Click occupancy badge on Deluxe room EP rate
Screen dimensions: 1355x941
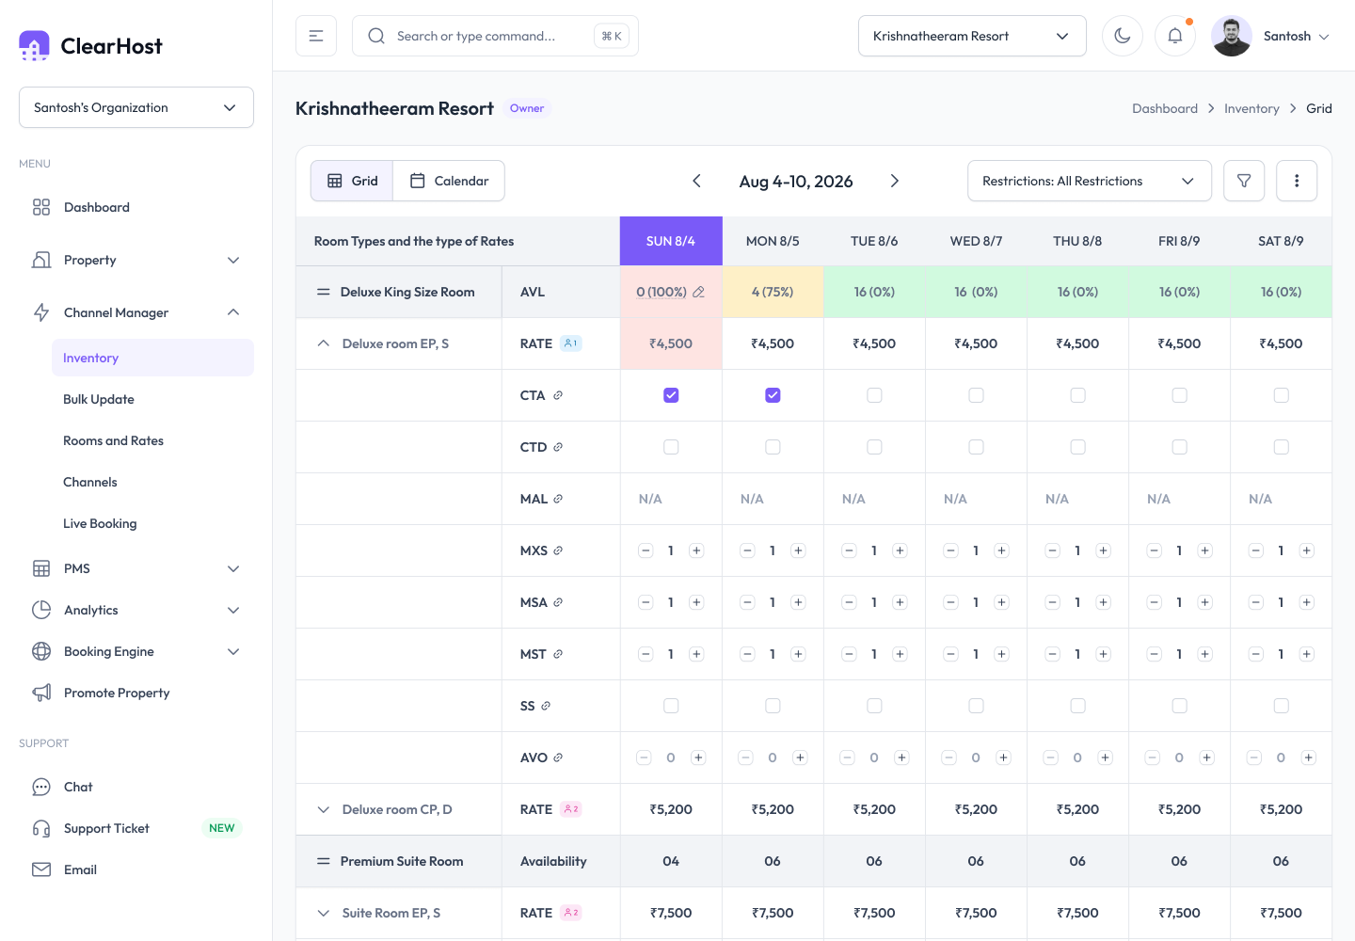point(571,343)
